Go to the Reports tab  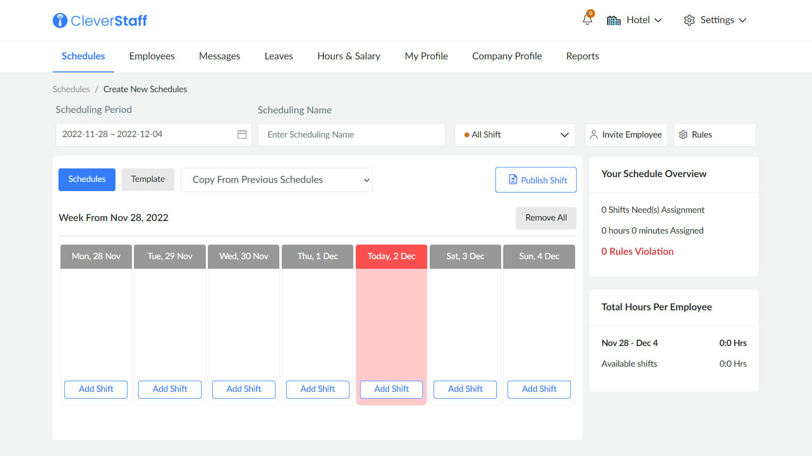click(x=582, y=56)
